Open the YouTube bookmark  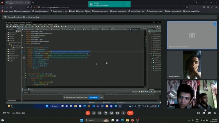tap(80, 11)
